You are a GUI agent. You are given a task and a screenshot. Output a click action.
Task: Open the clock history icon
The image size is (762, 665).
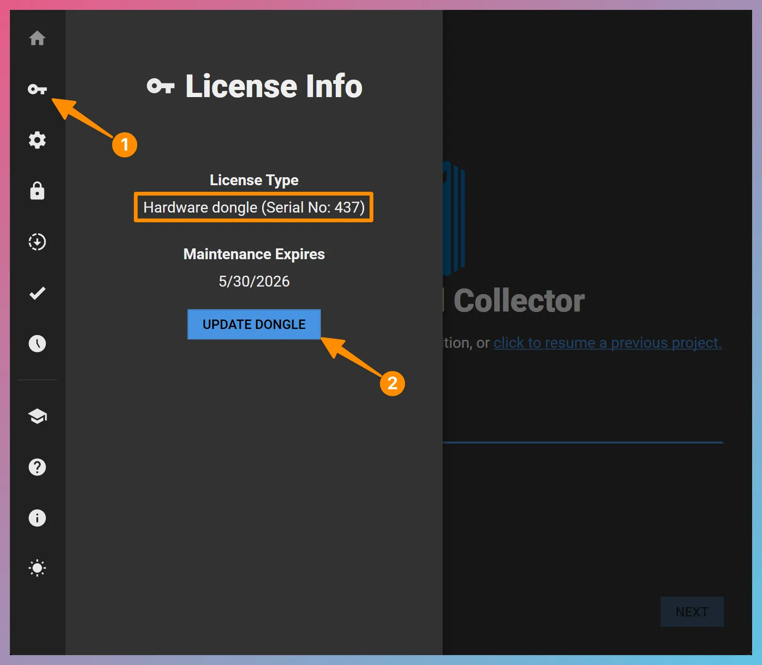click(x=37, y=344)
